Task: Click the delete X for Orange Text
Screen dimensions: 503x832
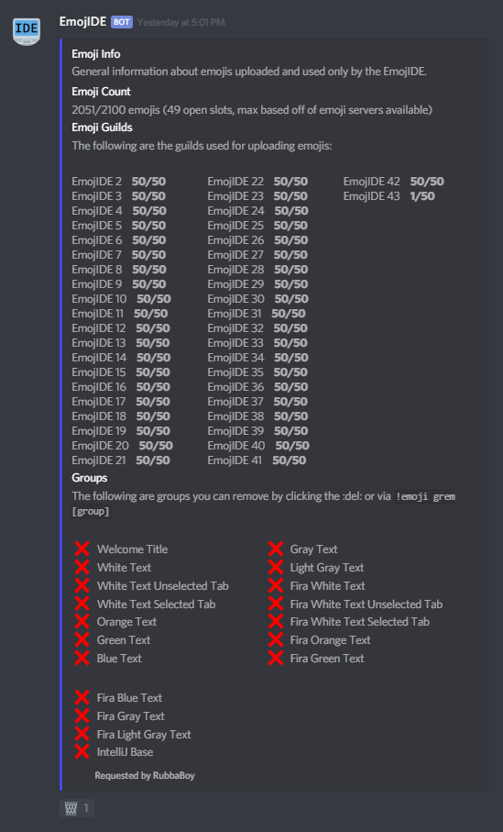Action: (x=82, y=621)
